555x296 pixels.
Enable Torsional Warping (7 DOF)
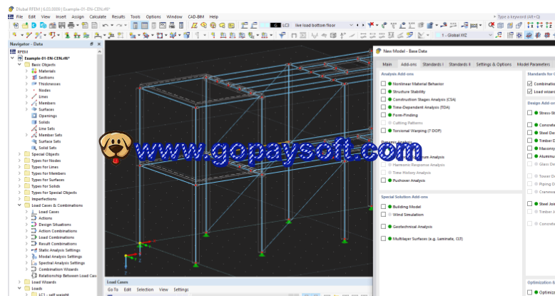[383, 131]
